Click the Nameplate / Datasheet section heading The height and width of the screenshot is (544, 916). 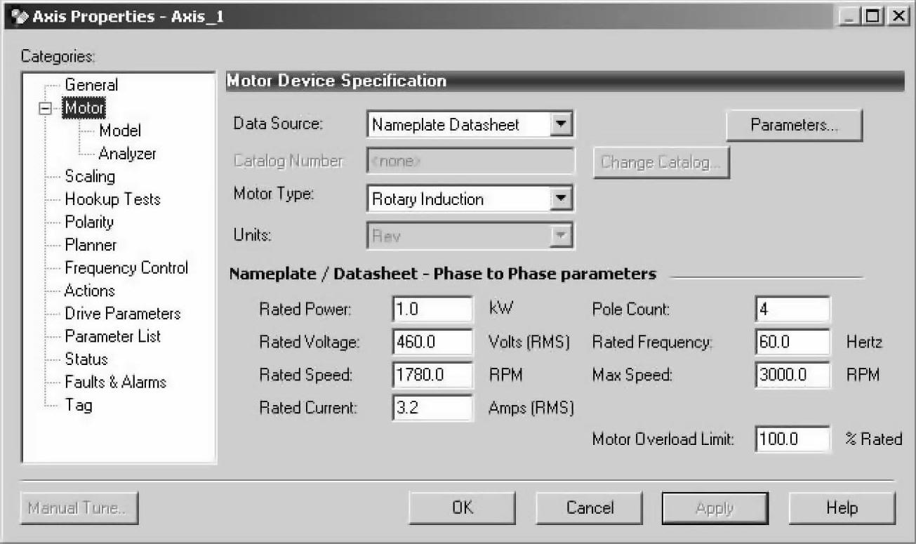coord(443,274)
